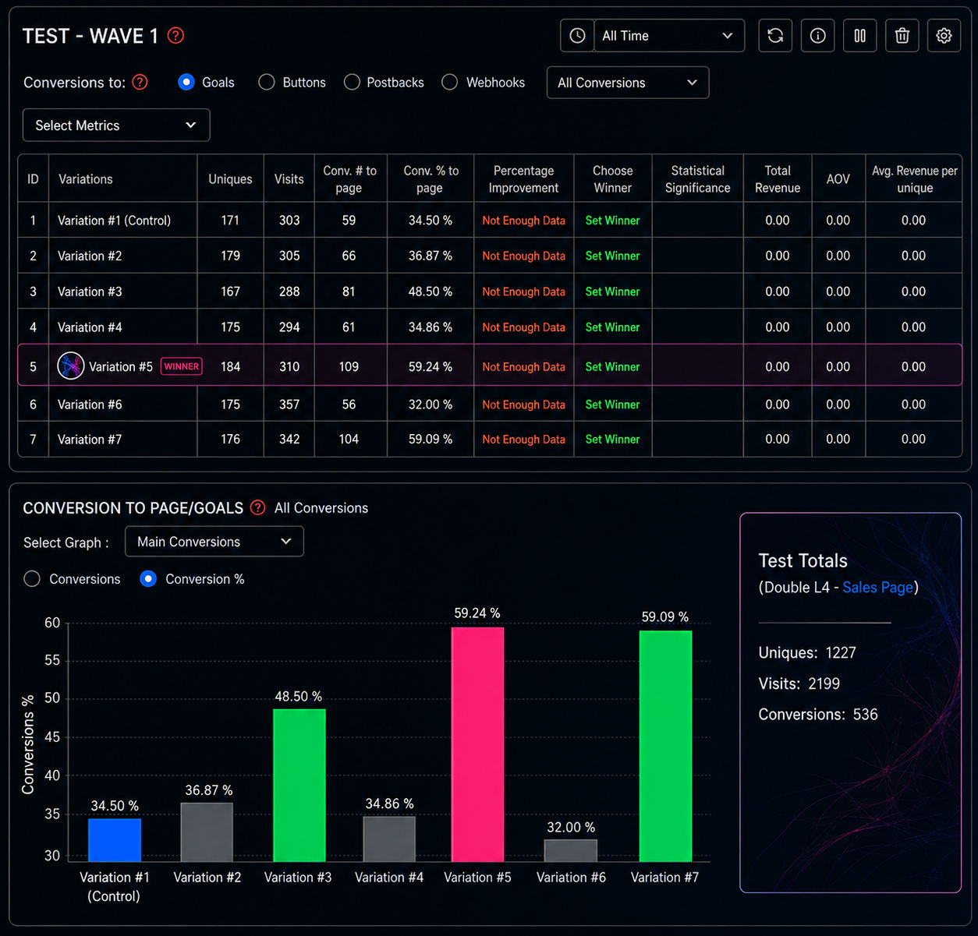Viewport: 978px width, 936px height.
Task: Click the Variation #3 name in table
Action: pyautogui.click(x=90, y=291)
